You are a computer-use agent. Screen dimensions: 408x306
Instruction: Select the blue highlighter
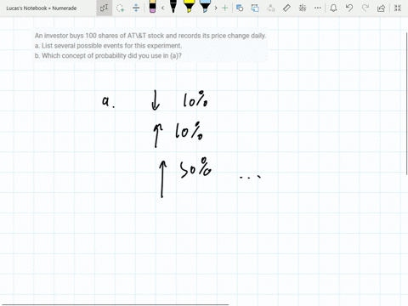pos(205,7)
